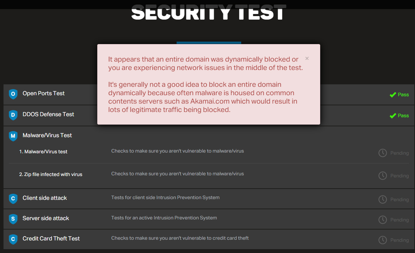Click the pending clock for Zip file test
The image size is (415, 253).
tap(382, 176)
